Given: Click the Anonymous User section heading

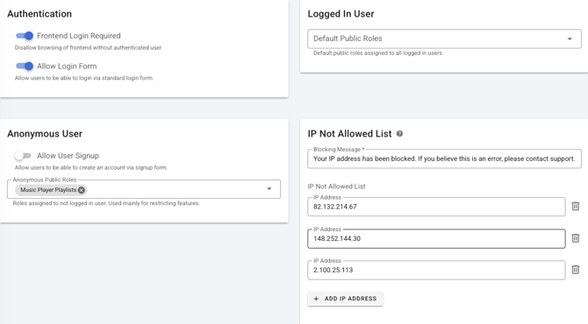Looking at the screenshot, I should [x=45, y=134].
